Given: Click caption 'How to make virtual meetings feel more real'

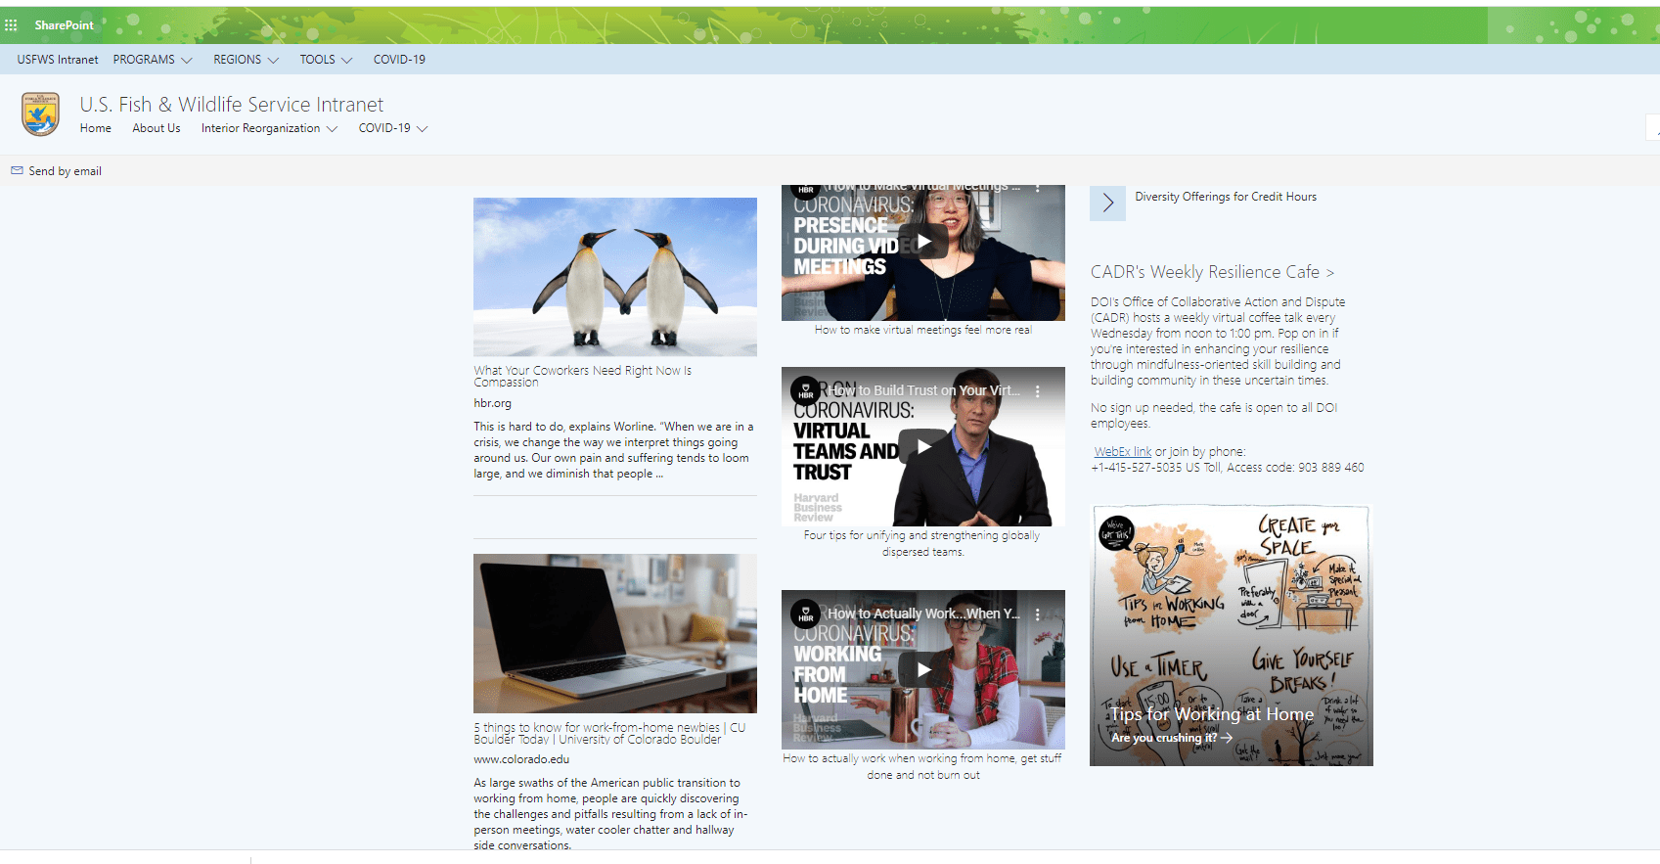Looking at the screenshot, I should (923, 331).
